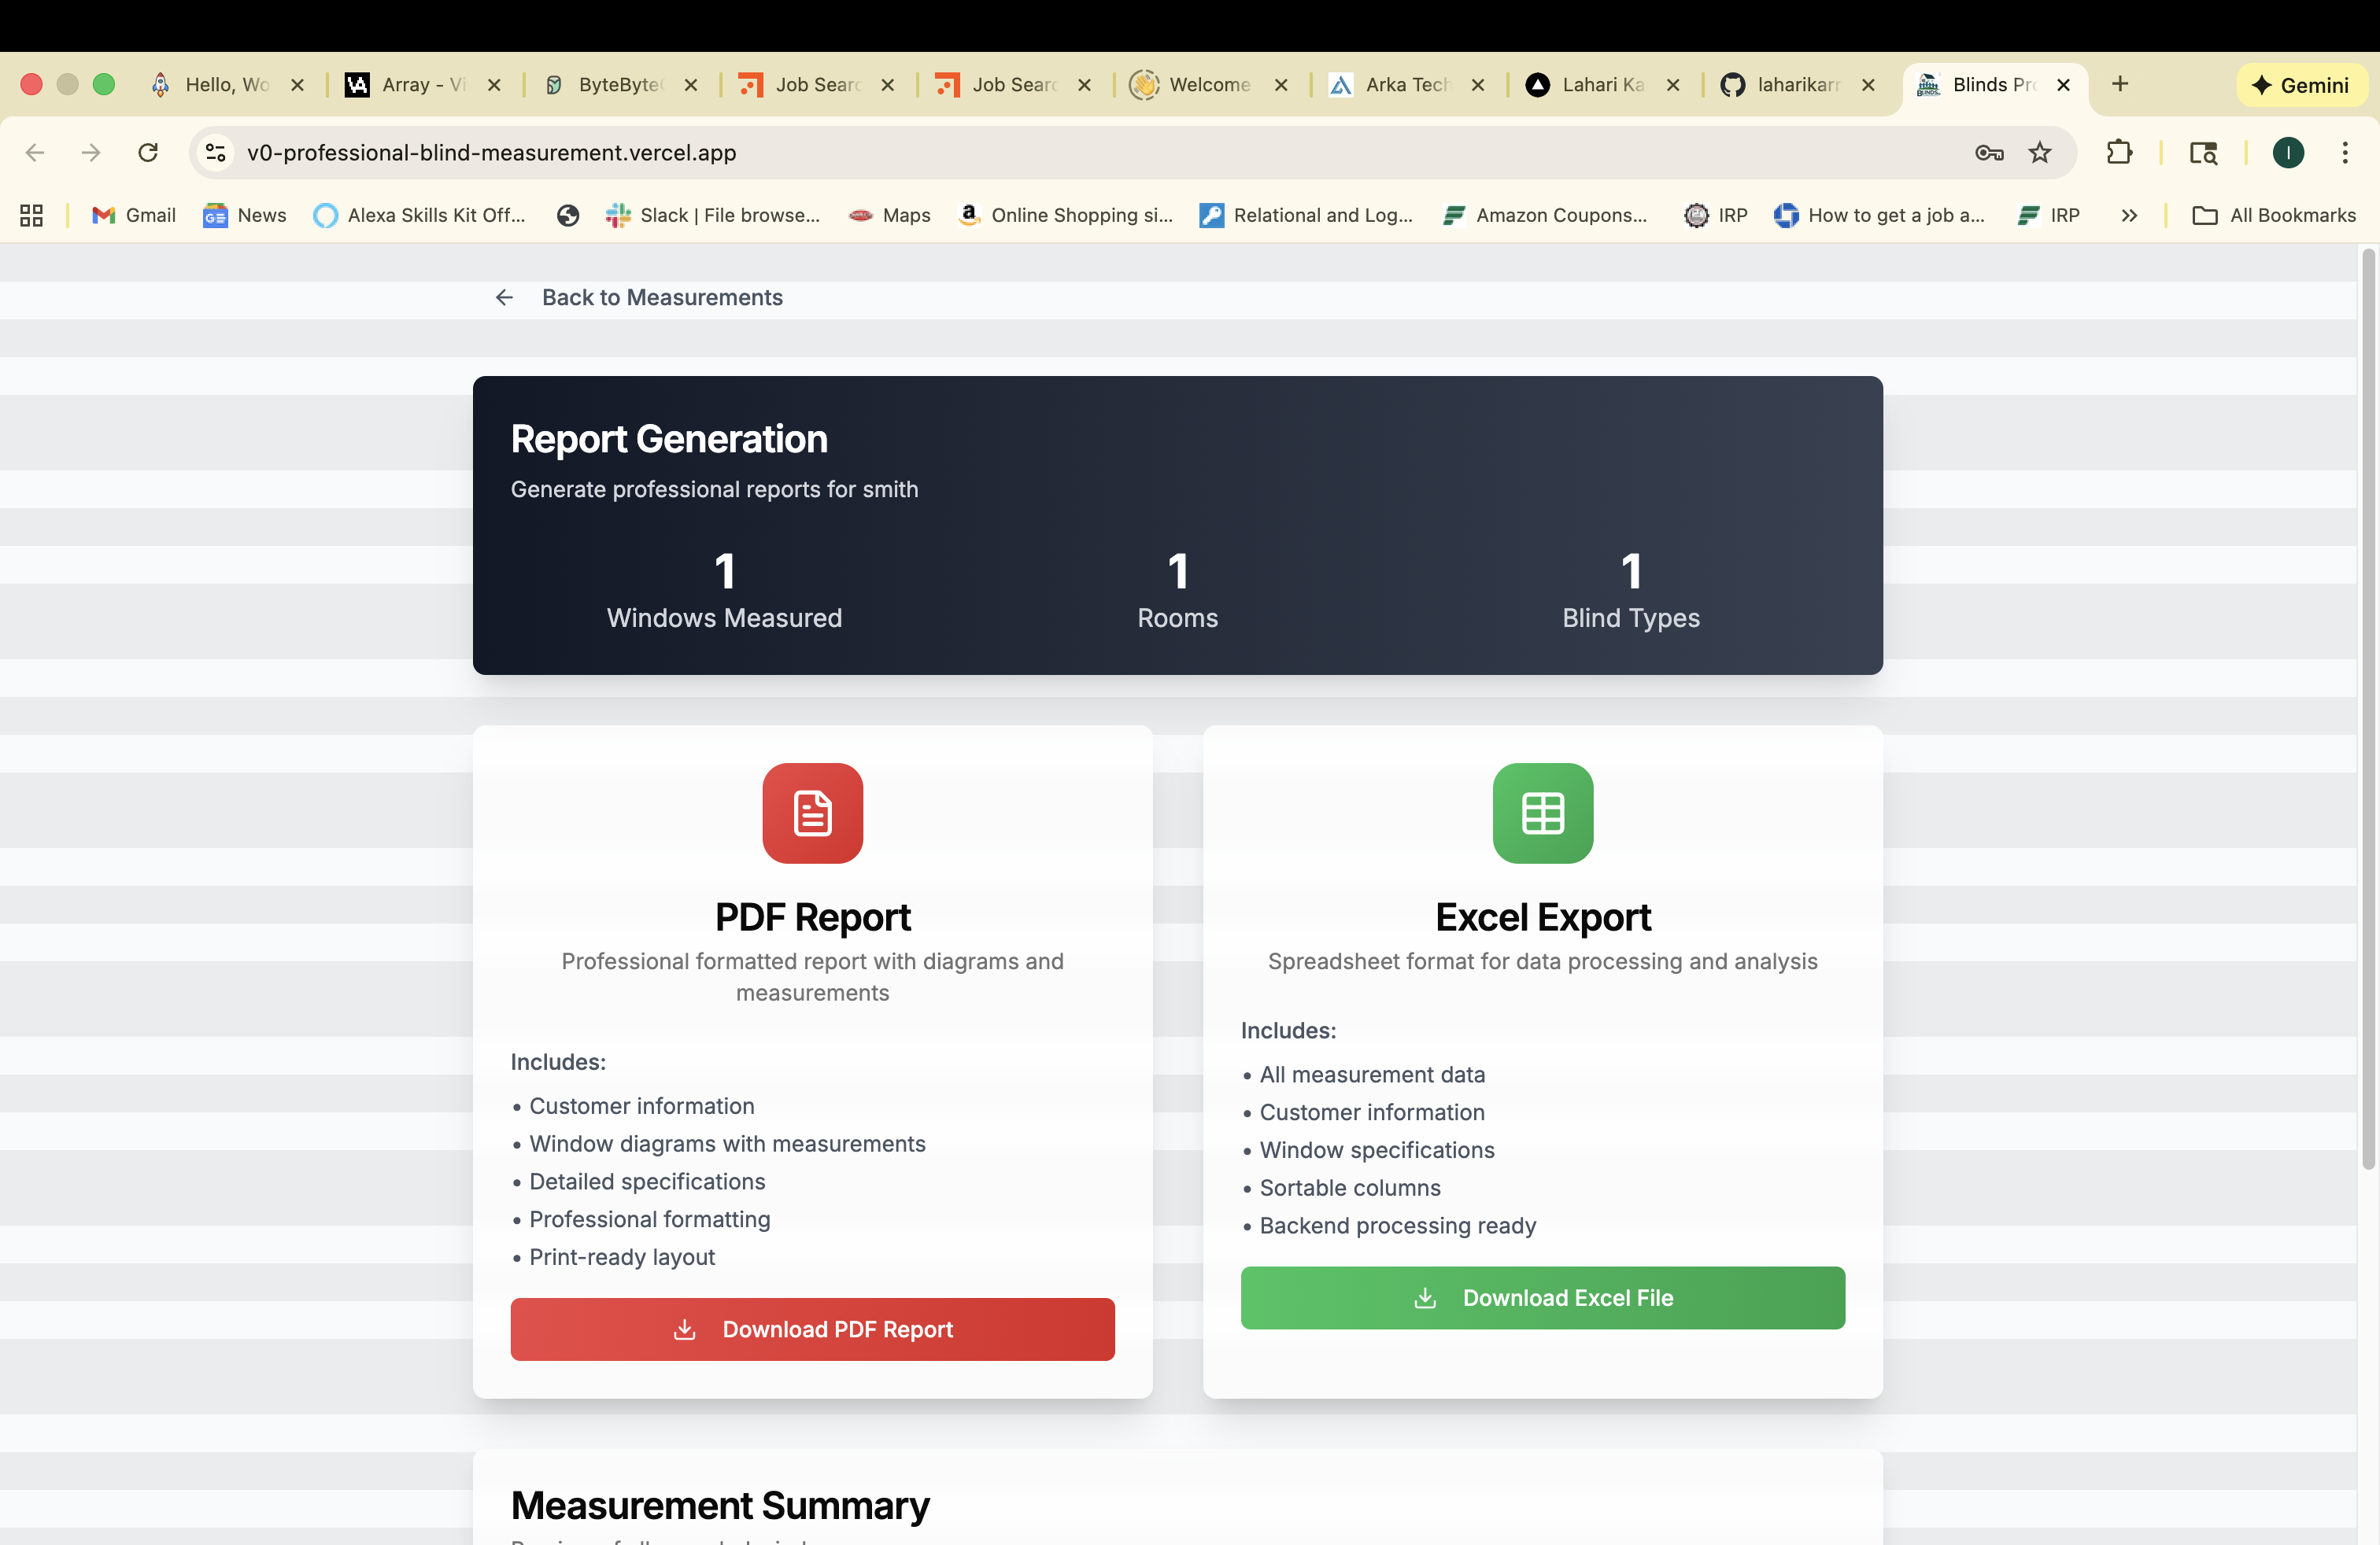Click the Excel Export heading
Image resolution: width=2380 pixels, height=1545 pixels.
(x=1542, y=916)
